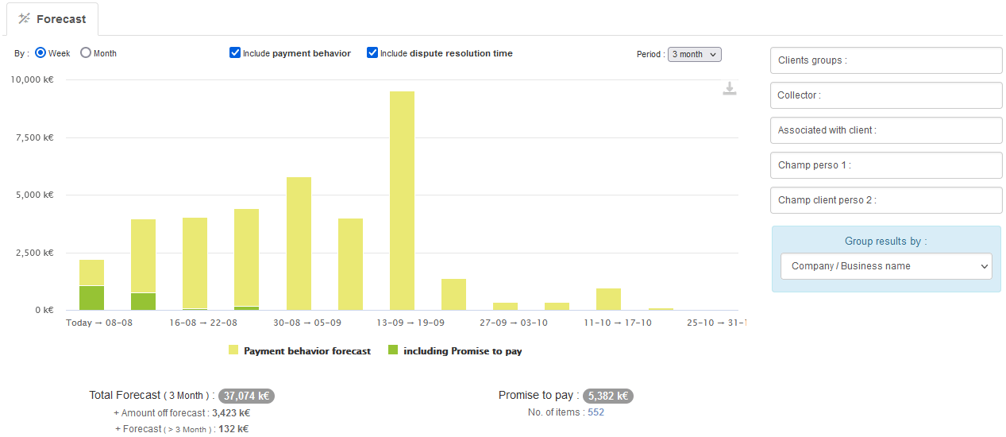The height and width of the screenshot is (437, 1006).
Task: Open the 552 items link
Action: point(596,412)
